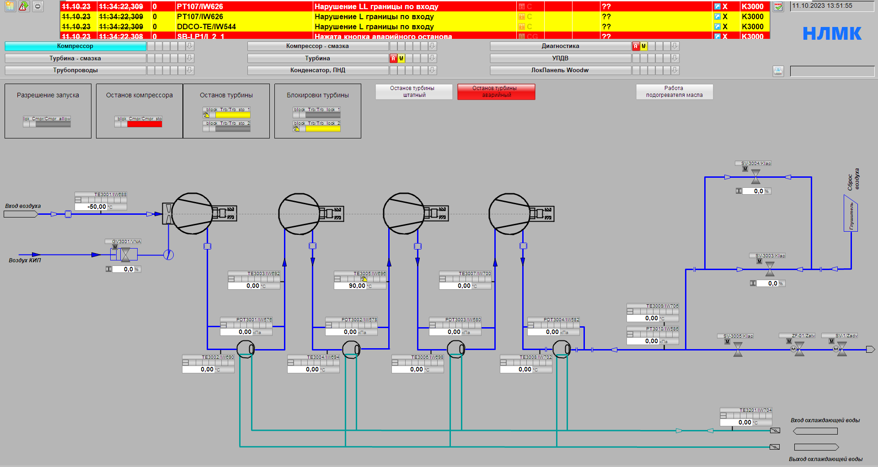This screenshot has height=467, width=878.
Task: Switch to the Турбина - смазка screen
Action: [75, 58]
